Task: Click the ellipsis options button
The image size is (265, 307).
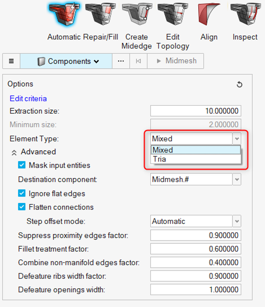Action: pos(121,61)
